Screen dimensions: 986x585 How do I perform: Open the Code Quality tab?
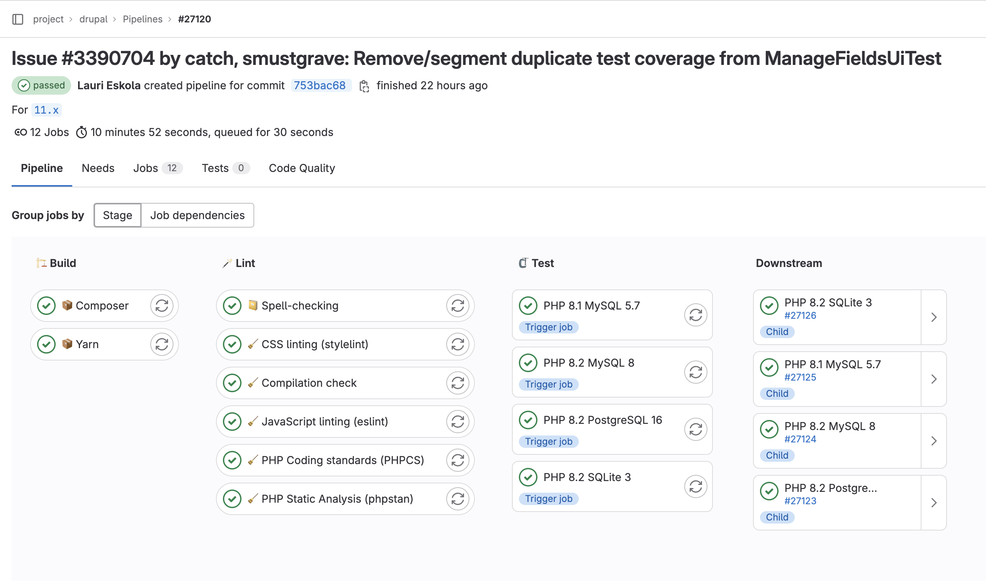[x=301, y=168]
